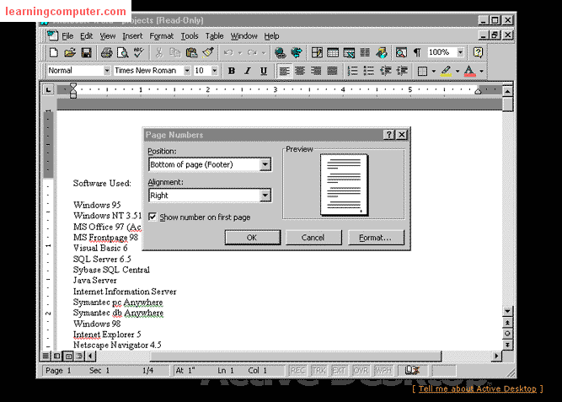Open the Border style dropdown arrow

tap(433, 71)
